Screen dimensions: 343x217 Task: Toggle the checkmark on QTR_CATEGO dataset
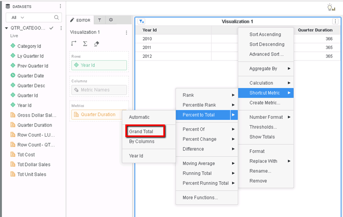pos(51,28)
